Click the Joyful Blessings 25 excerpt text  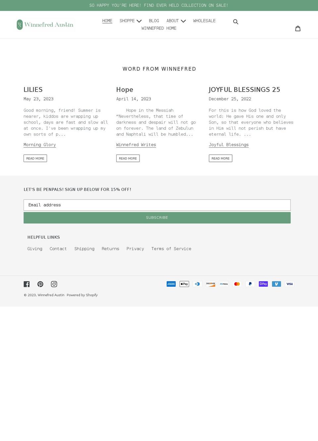pos(251,122)
